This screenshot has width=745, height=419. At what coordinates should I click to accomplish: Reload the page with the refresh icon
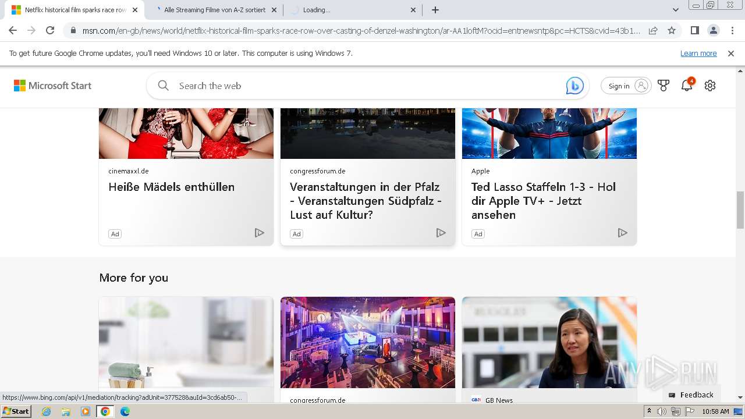point(50,30)
